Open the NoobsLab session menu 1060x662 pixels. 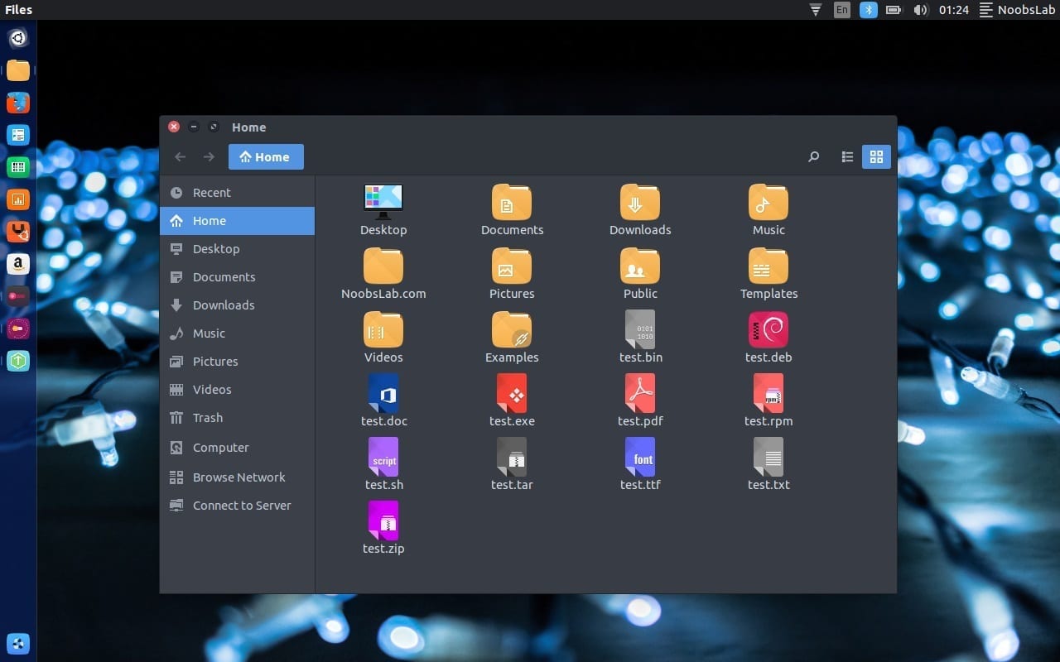pyautogui.click(x=1018, y=10)
